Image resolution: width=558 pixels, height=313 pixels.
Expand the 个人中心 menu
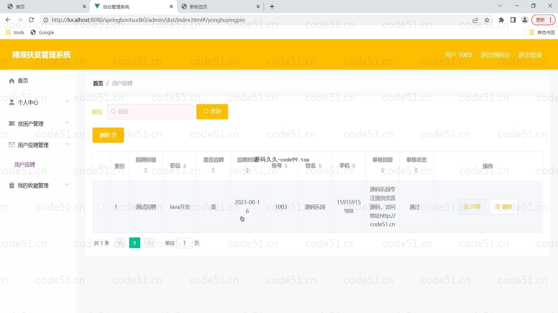39,102
